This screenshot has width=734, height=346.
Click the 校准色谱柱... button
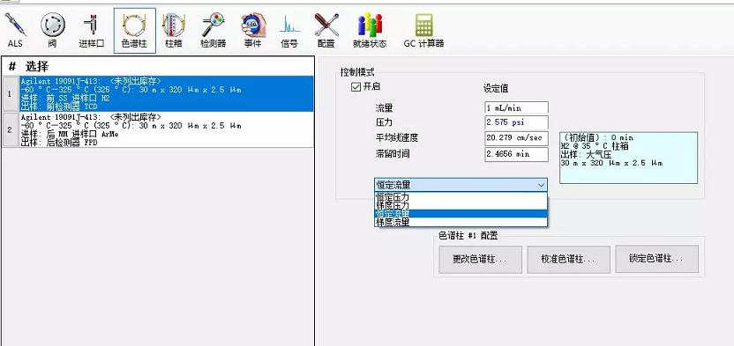pos(569,259)
